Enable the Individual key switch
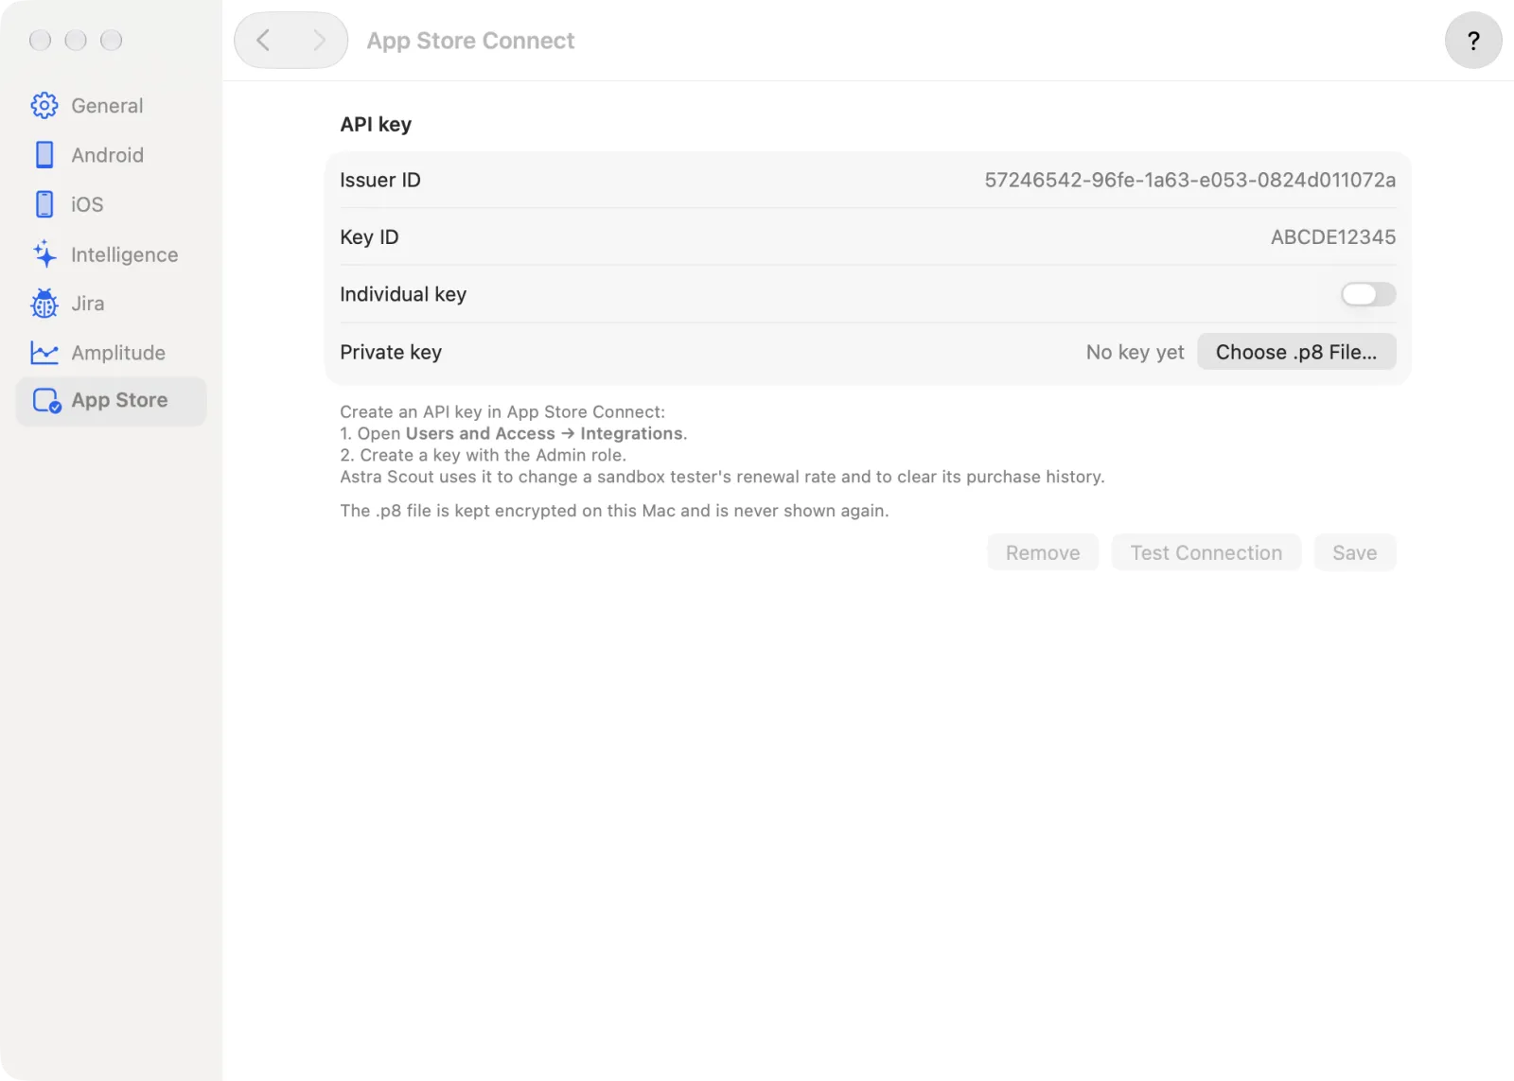The width and height of the screenshot is (1514, 1081). (x=1368, y=294)
